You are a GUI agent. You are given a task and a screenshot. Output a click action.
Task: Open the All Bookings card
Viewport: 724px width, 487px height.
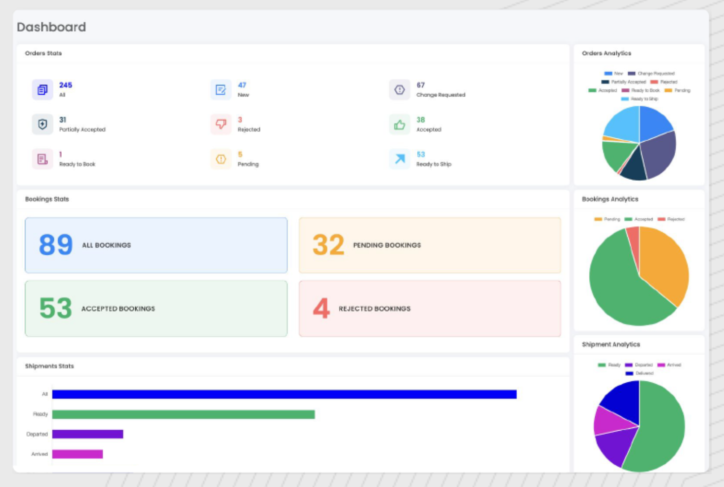pyautogui.click(x=156, y=245)
